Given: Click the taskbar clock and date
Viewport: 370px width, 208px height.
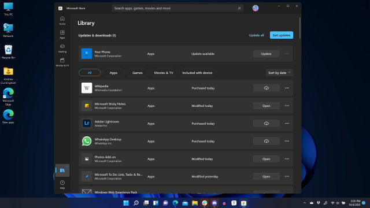Looking at the screenshot, I should (354, 203).
